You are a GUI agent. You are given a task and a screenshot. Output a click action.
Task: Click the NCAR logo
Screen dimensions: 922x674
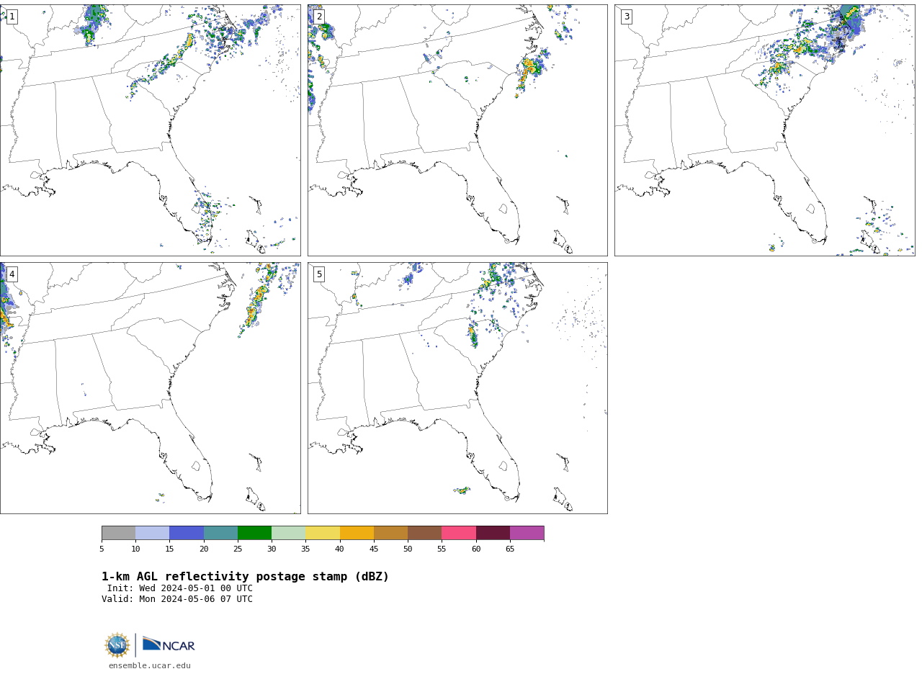coord(169,645)
